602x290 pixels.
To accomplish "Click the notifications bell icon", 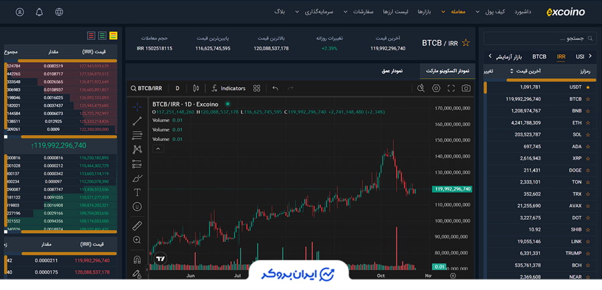I will [39, 12].
